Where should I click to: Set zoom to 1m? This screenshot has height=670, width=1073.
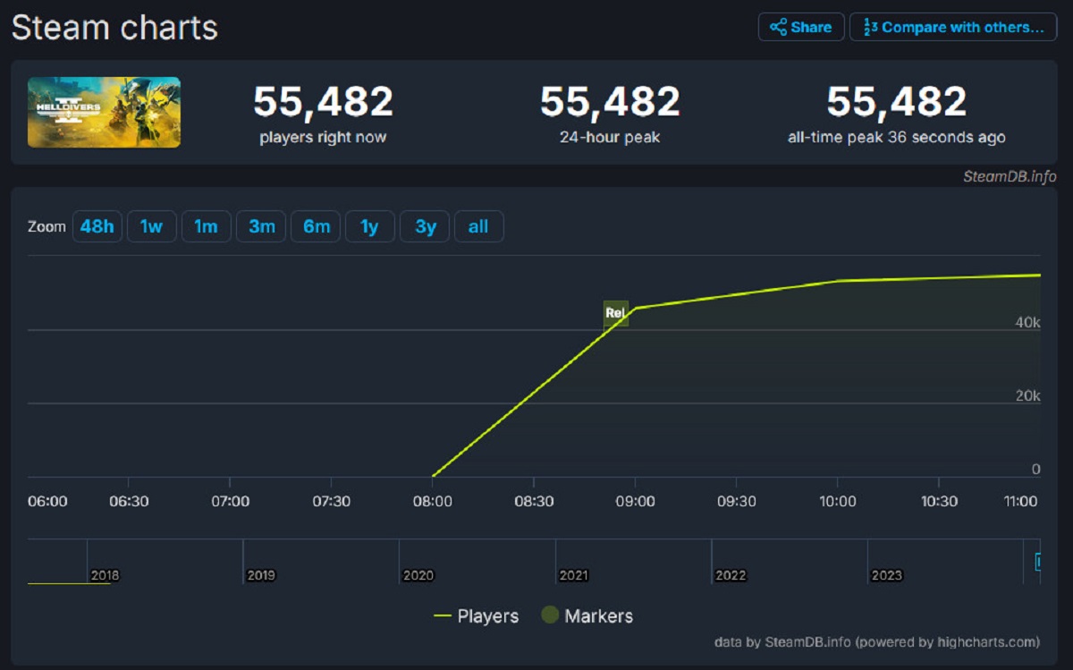click(207, 226)
